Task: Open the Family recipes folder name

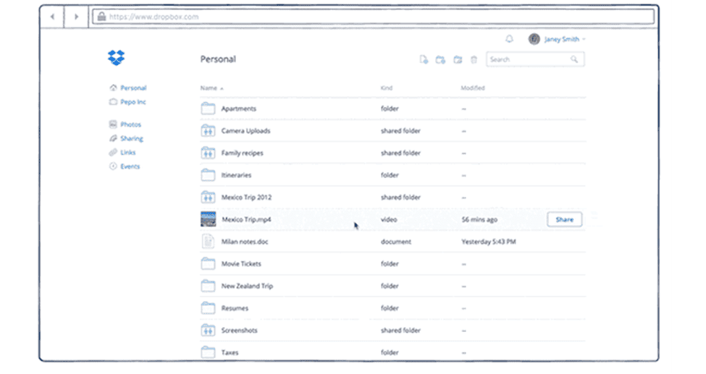Action: 243,153
